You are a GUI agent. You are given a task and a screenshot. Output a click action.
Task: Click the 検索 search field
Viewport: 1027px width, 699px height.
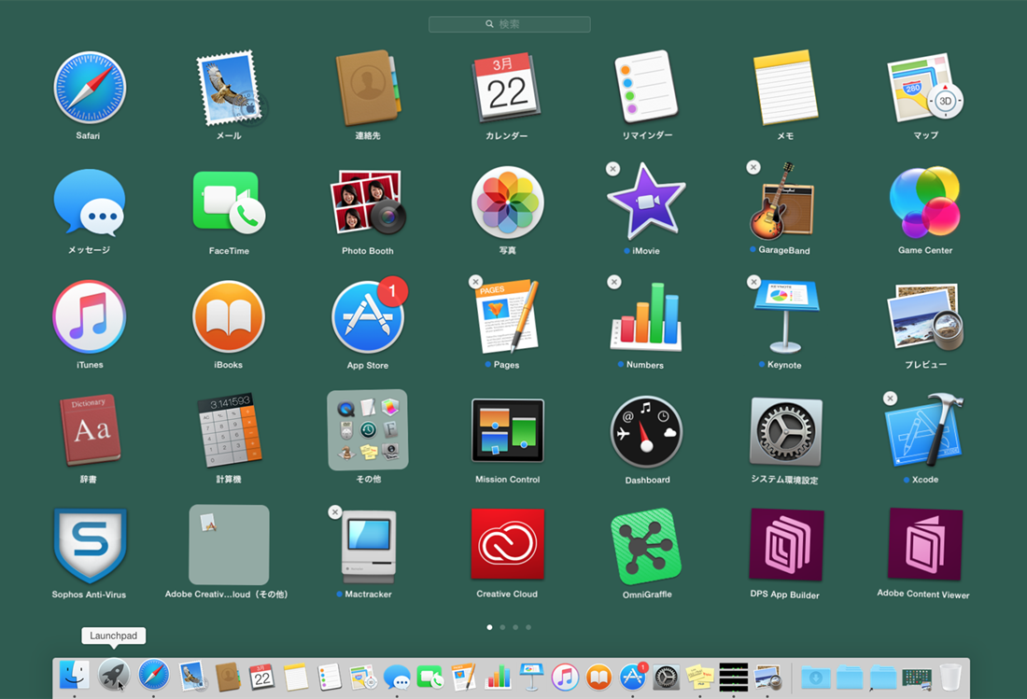coord(509,24)
